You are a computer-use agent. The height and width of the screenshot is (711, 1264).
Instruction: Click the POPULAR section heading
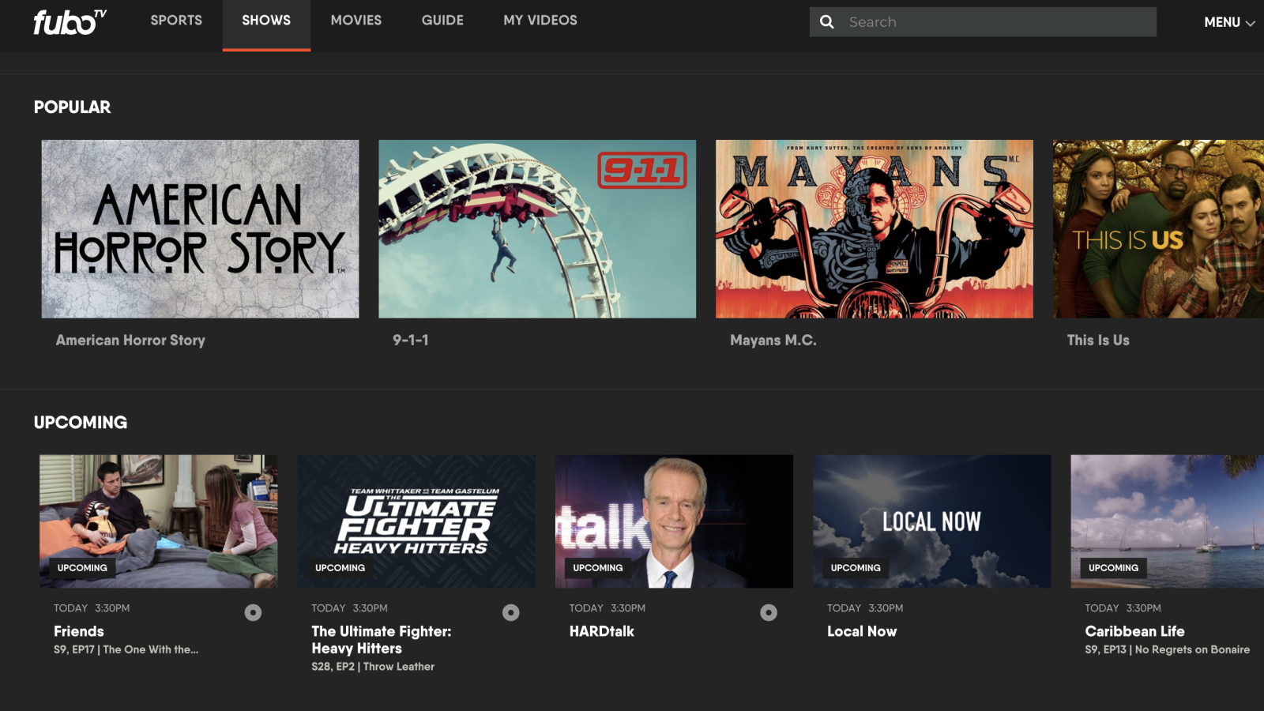[x=72, y=107]
